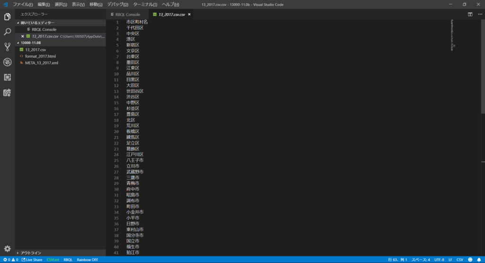
Task: Open the ターミナル(T) menu
Action: [145, 4]
